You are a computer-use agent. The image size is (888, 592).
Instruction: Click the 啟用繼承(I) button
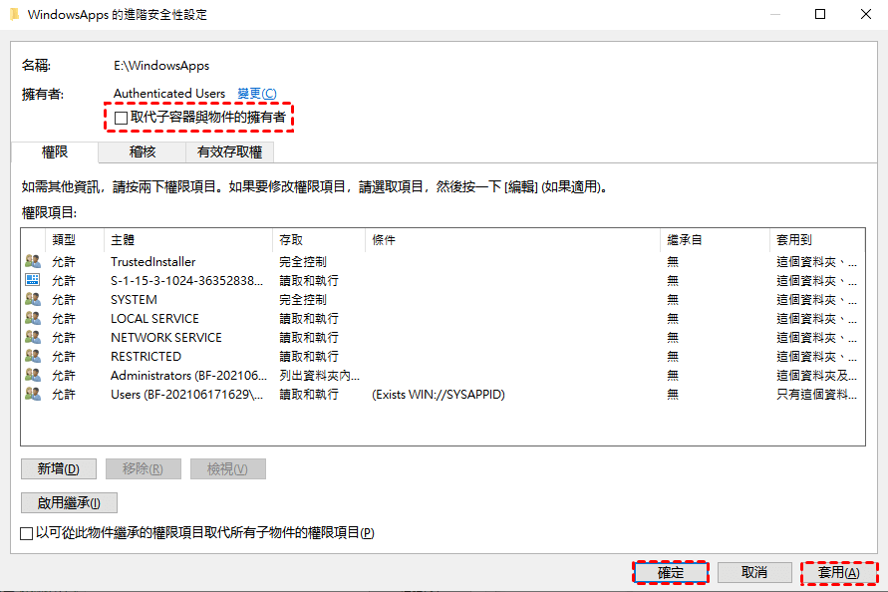[69, 503]
